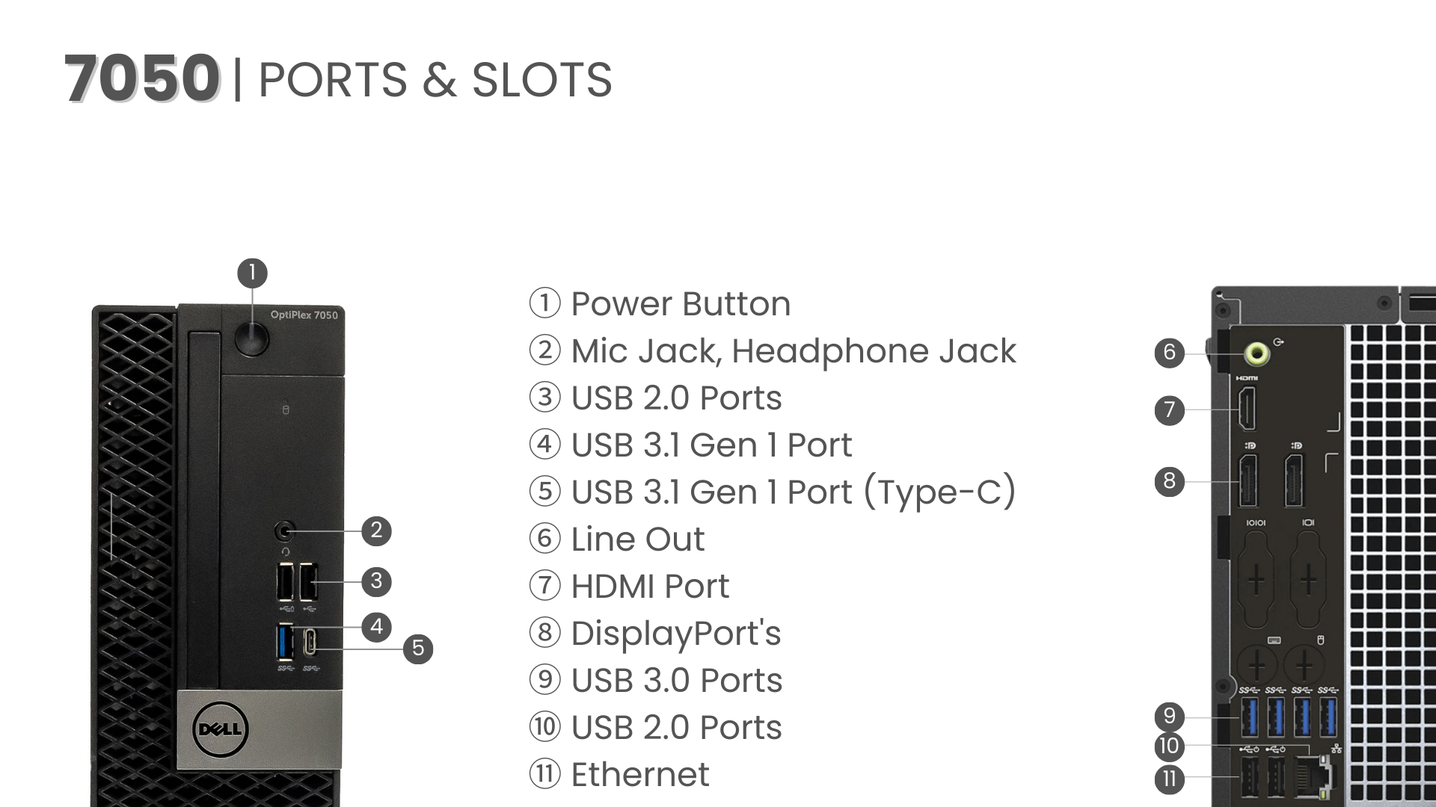Click the number 2 callout badge
The height and width of the screenshot is (807, 1436).
click(376, 531)
